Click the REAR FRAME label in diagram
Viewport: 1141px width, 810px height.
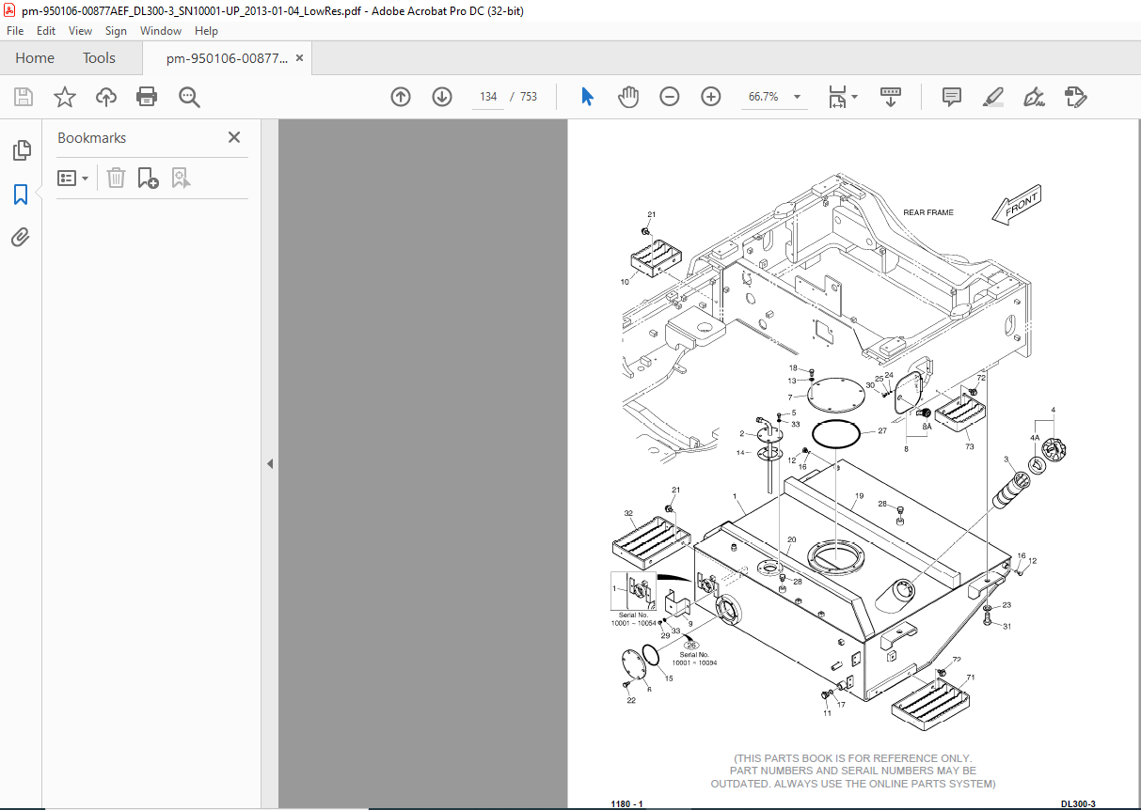[x=928, y=212]
